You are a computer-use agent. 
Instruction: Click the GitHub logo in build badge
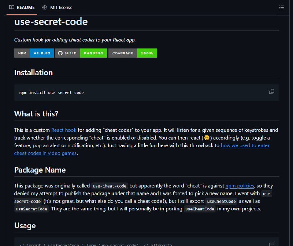tap(60, 53)
